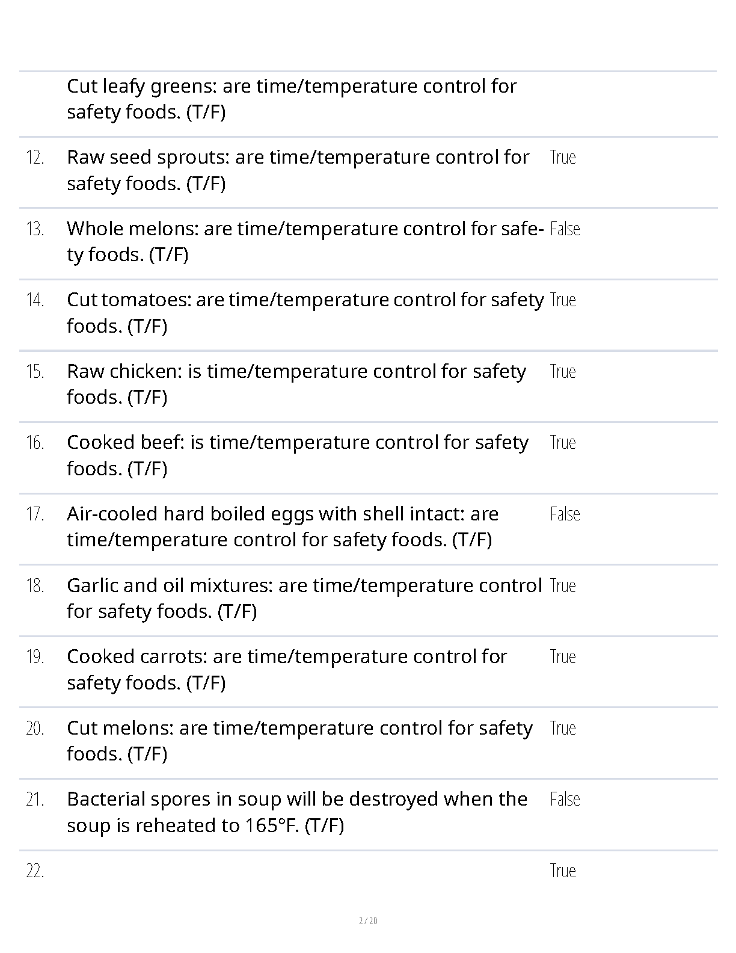Viewport: 736px width, 953px height.
Task: Click the False answer for Bacterial spores
Action: click(x=565, y=799)
